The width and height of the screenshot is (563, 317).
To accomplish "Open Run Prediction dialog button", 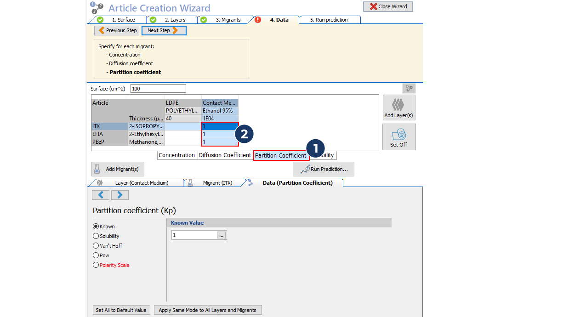I will coord(324,169).
